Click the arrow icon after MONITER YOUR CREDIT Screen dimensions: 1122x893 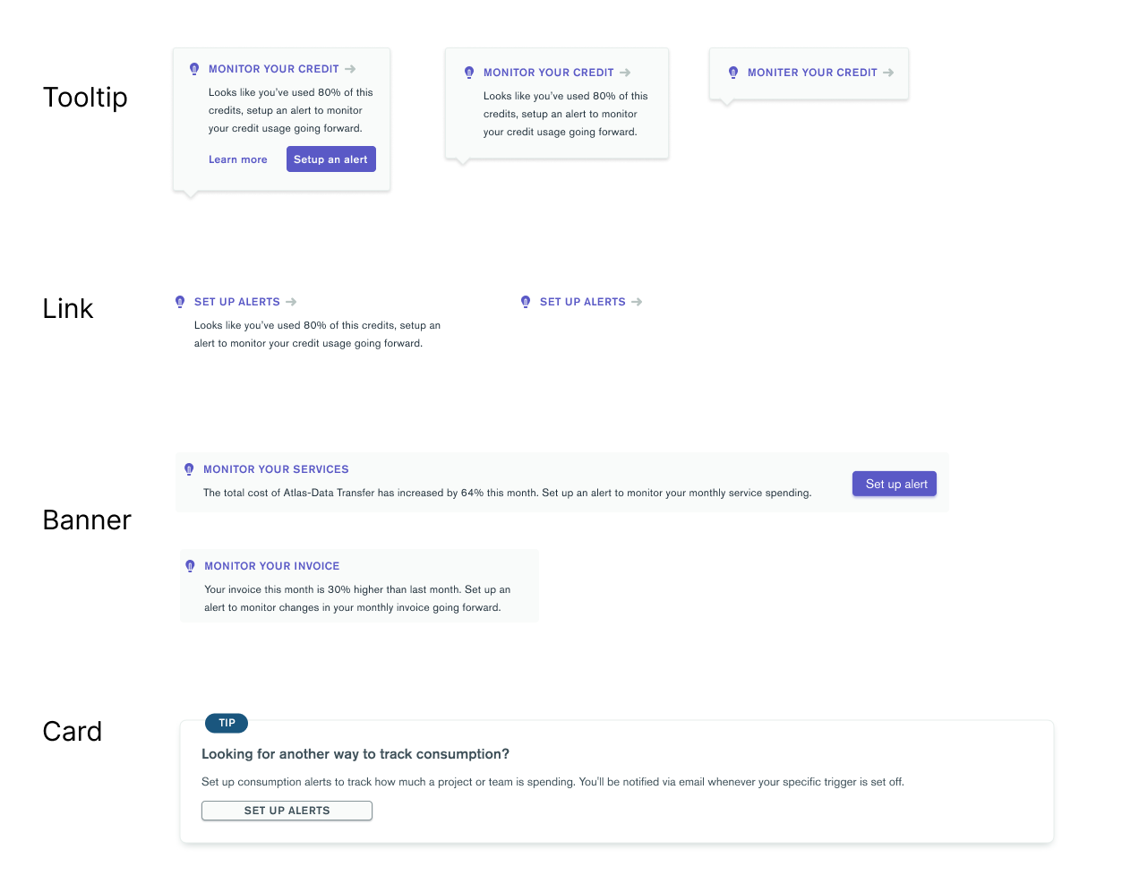click(x=887, y=73)
